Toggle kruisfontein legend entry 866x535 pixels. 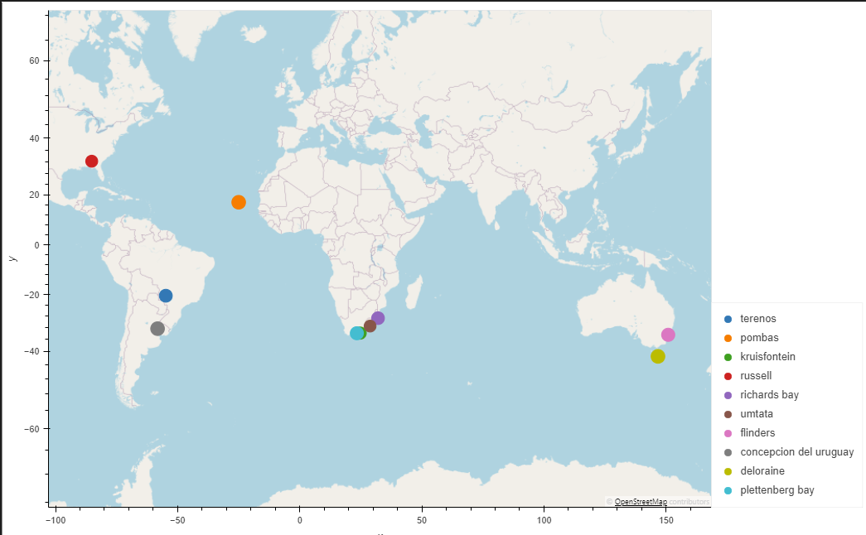[x=759, y=357]
